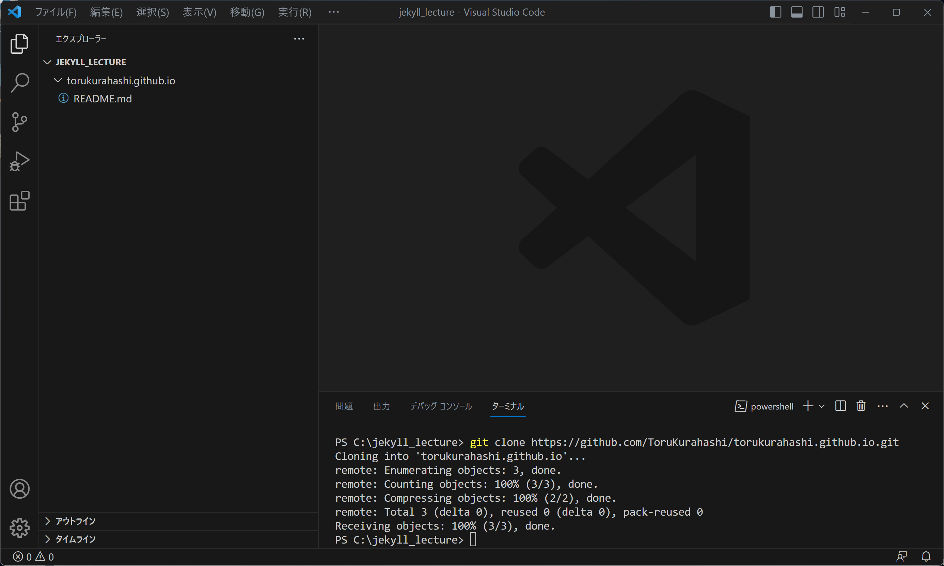Open the Run and Debug view
The height and width of the screenshot is (566, 944).
19,161
